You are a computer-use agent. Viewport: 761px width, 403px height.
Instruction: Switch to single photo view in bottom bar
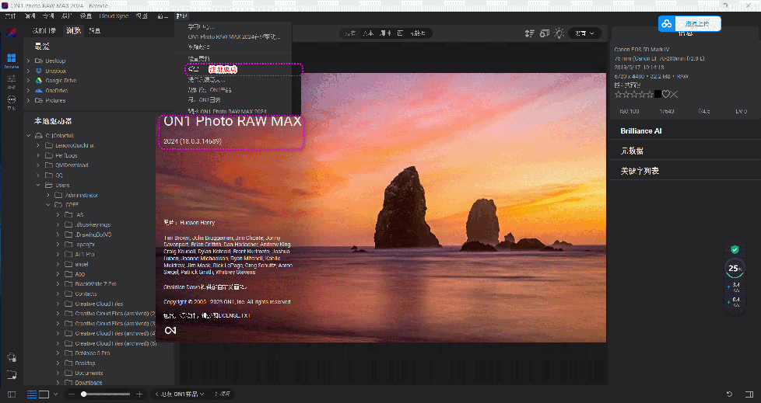(44, 394)
